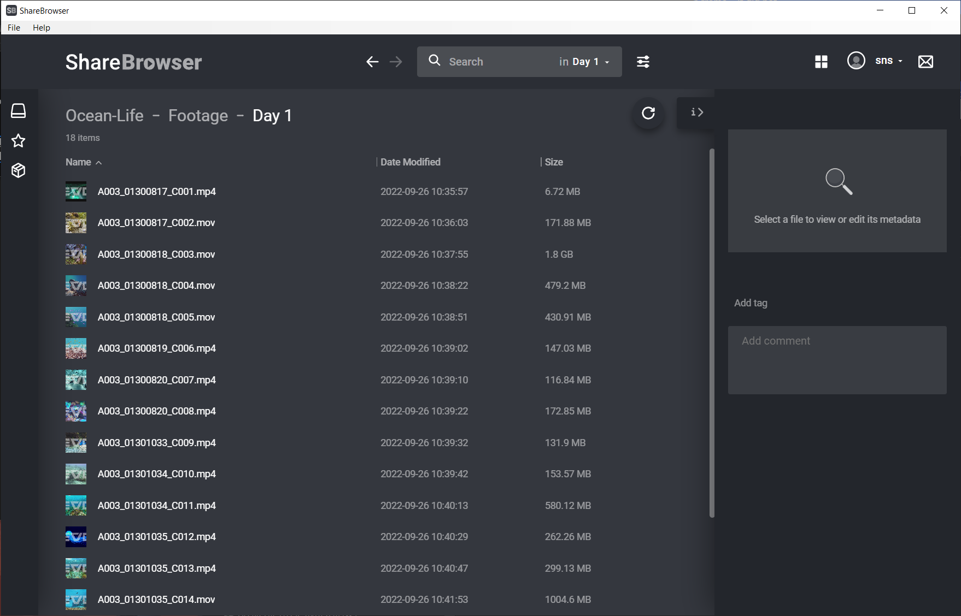Select file name A003_01300818_C004.mov

156,286
